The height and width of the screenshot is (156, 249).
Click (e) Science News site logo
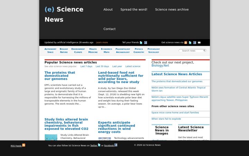click(64, 14)
